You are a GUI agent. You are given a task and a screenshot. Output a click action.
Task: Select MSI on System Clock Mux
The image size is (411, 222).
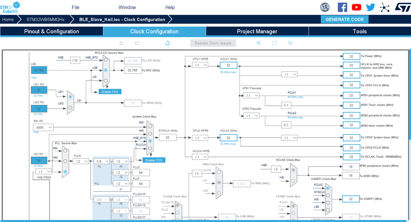[x=150, y=127]
